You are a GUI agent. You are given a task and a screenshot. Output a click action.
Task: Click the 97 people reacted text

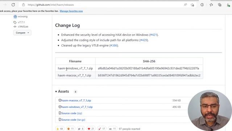[129, 129]
